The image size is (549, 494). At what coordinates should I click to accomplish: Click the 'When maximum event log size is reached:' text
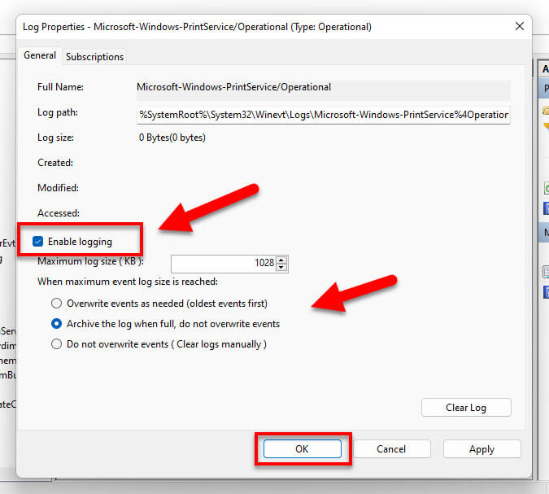tap(128, 282)
